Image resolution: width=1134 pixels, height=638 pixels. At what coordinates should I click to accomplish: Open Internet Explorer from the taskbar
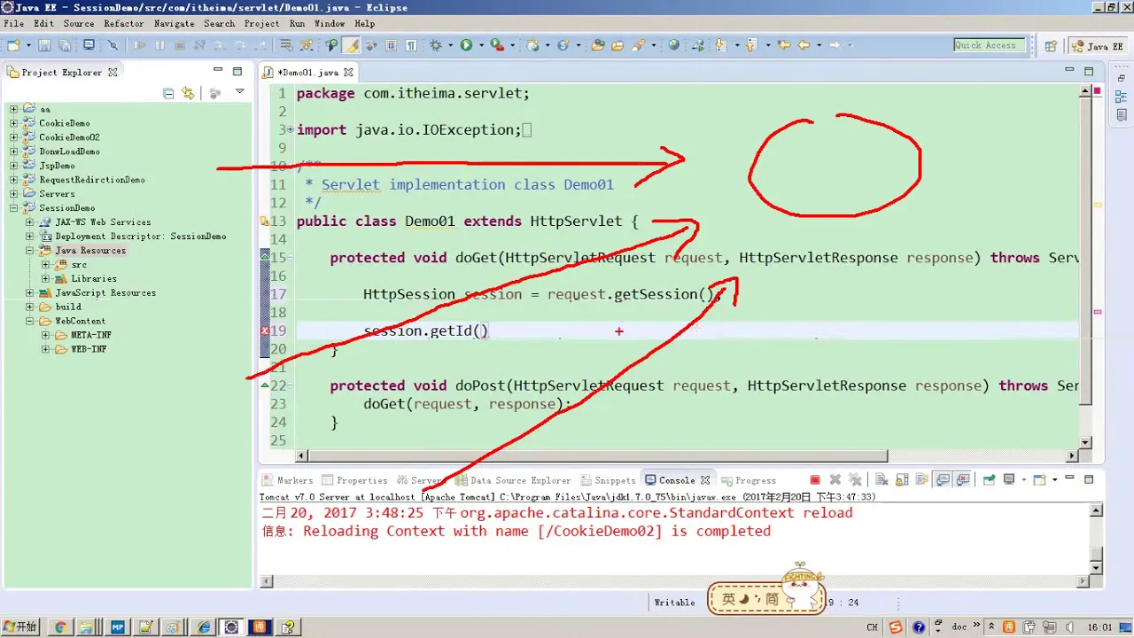click(x=204, y=626)
